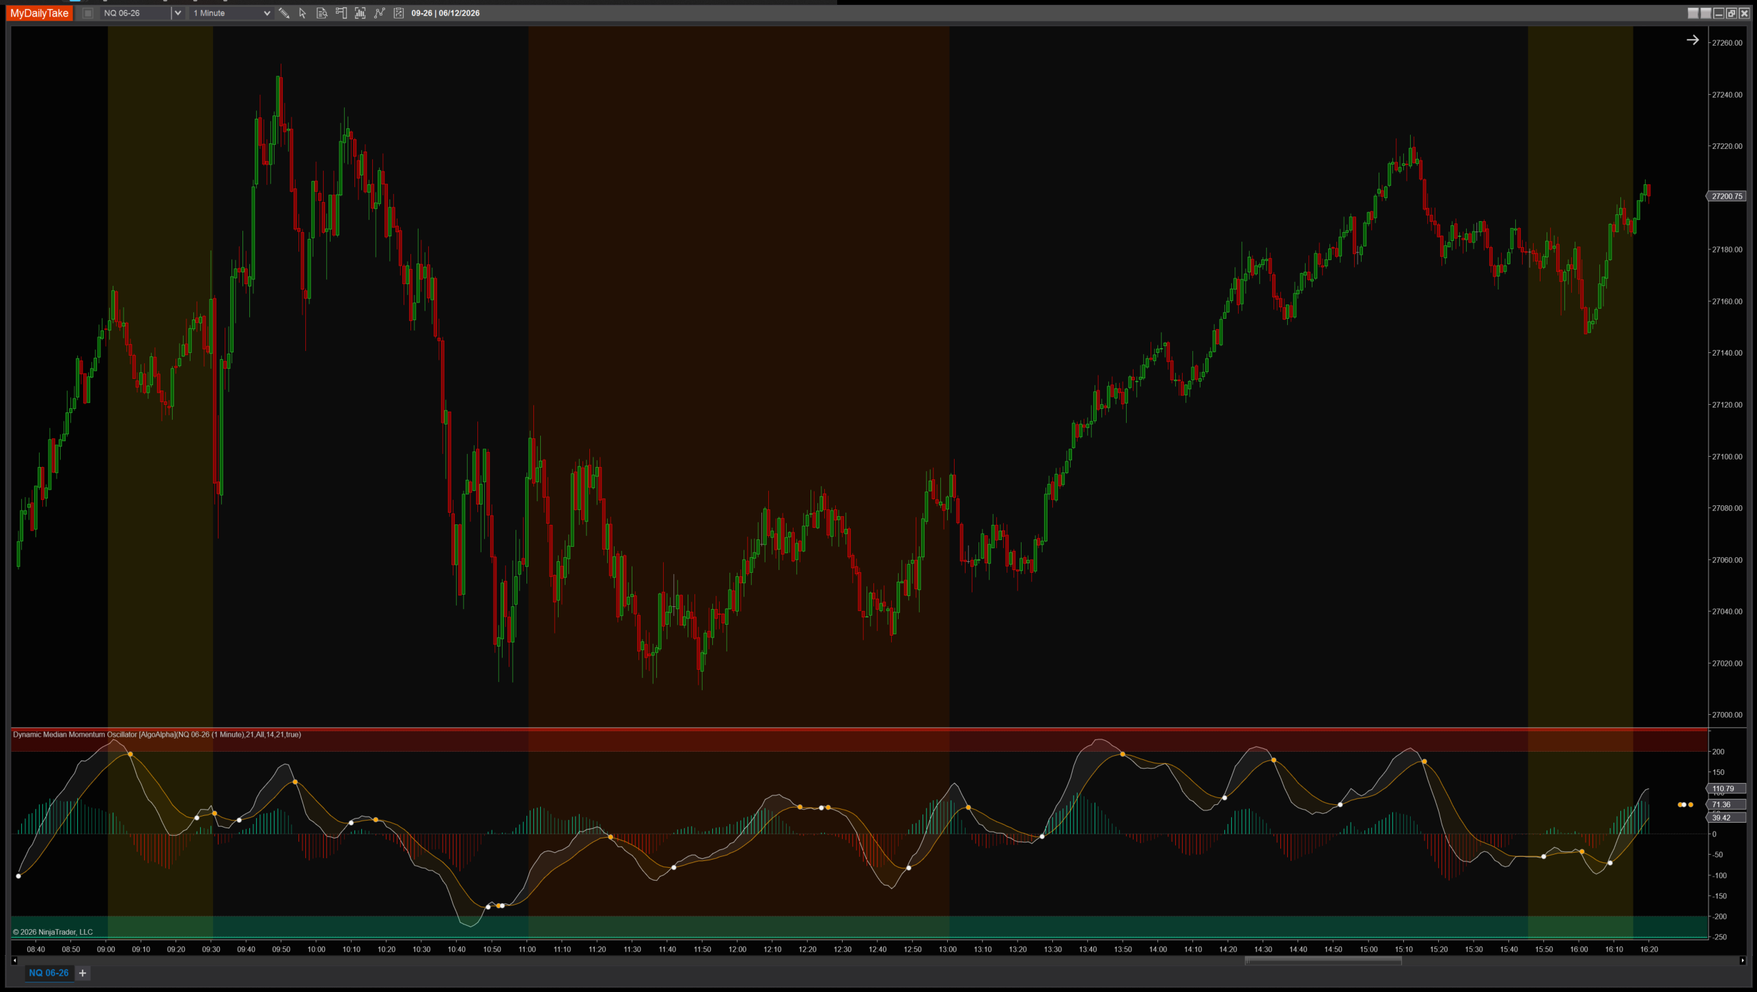The width and height of the screenshot is (1757, 992).
Task: Click the horizontal scrollbar thumb
Action: tap(1323, 961)
